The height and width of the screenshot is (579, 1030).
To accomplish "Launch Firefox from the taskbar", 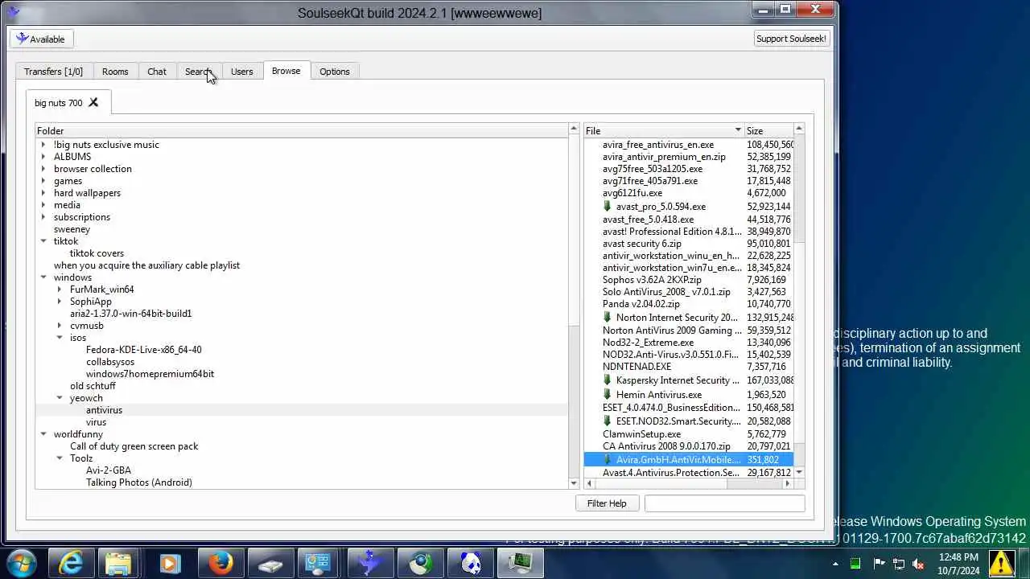I will tap(220, 564).
